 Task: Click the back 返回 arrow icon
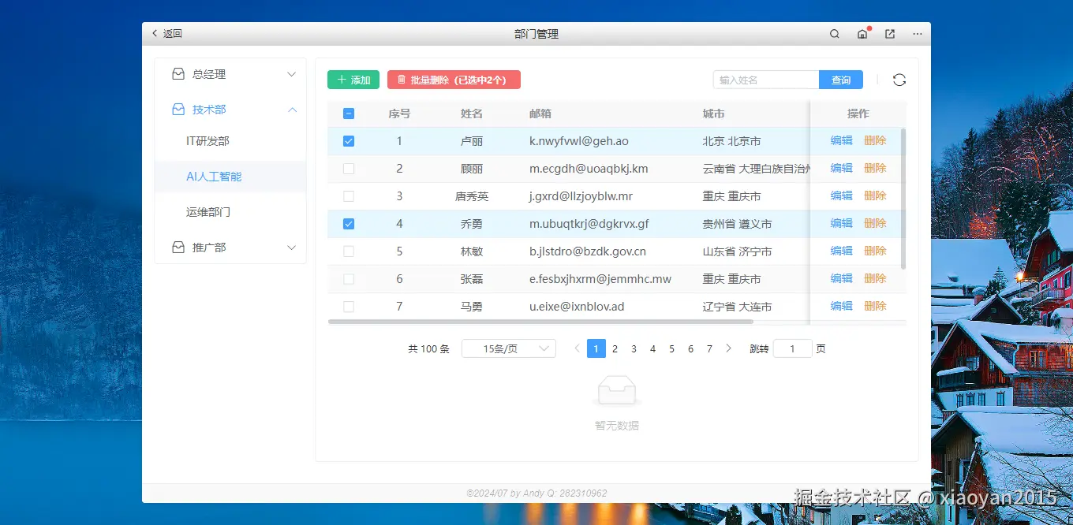pyautogui.click(x=155, y=33)
